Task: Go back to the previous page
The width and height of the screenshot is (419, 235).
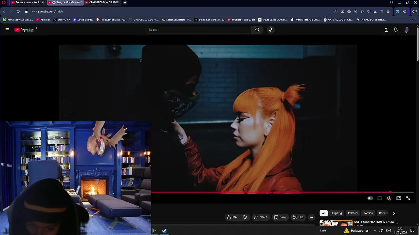Action: (4, 11)
